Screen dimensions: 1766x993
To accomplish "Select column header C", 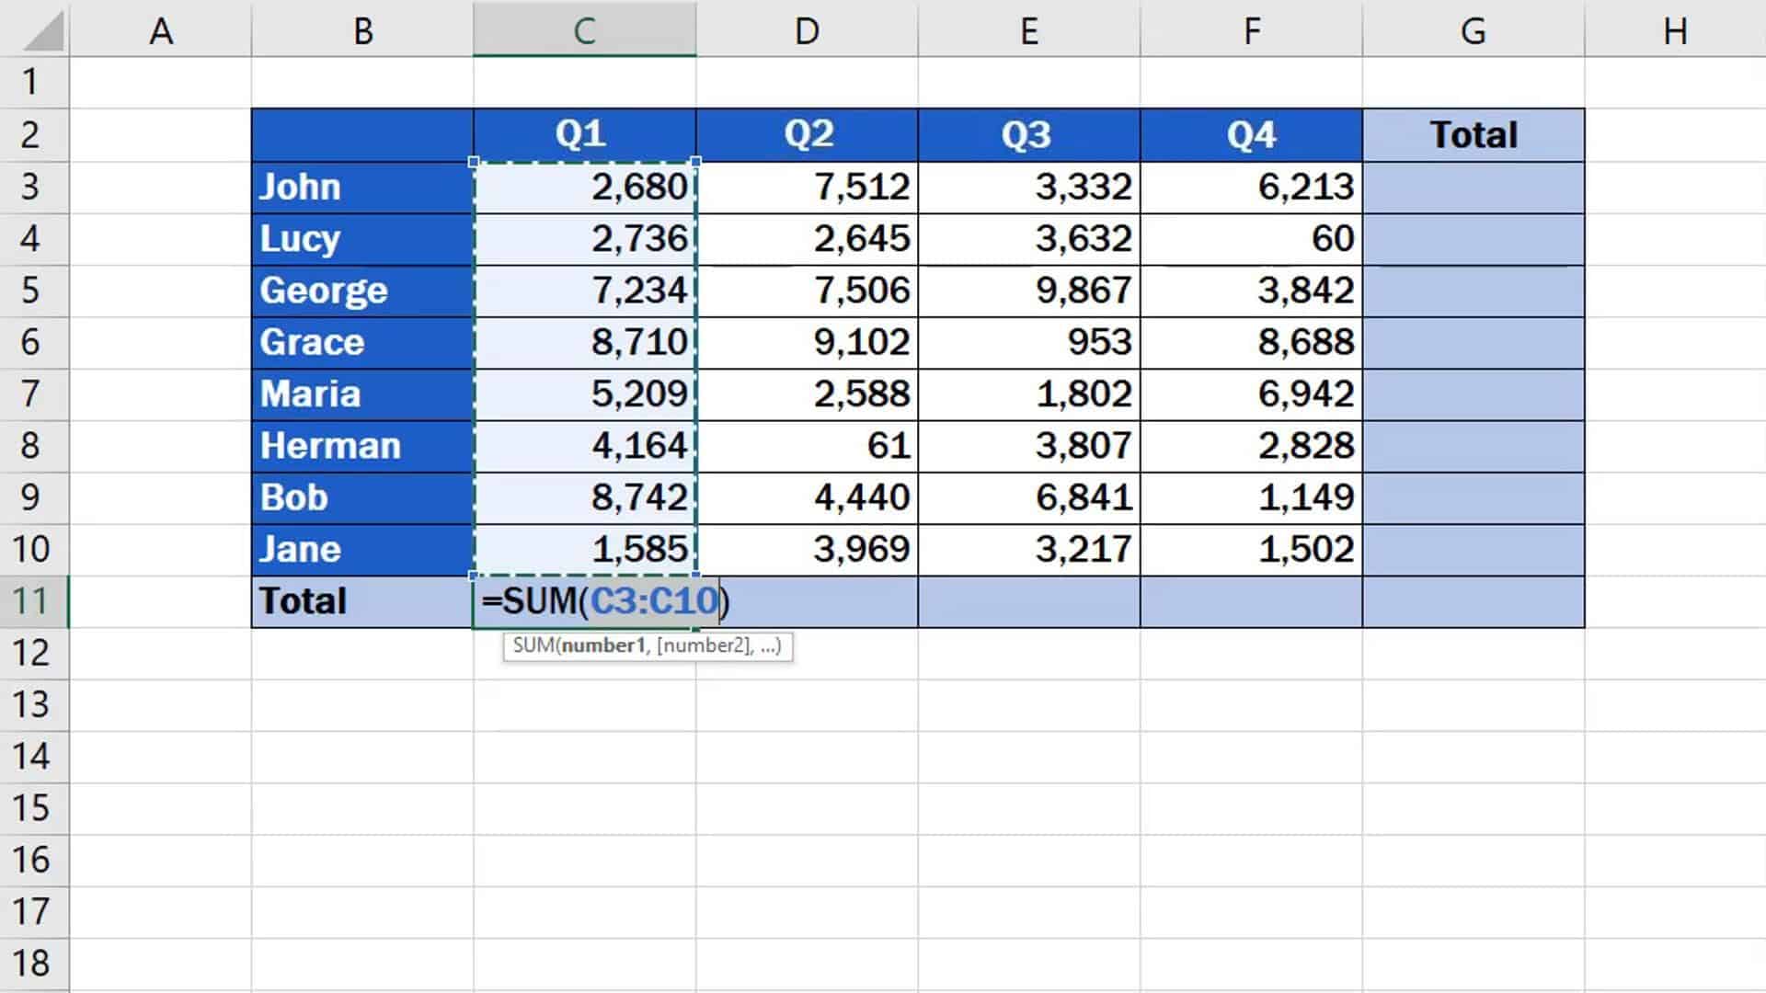I will pos(585,30).
